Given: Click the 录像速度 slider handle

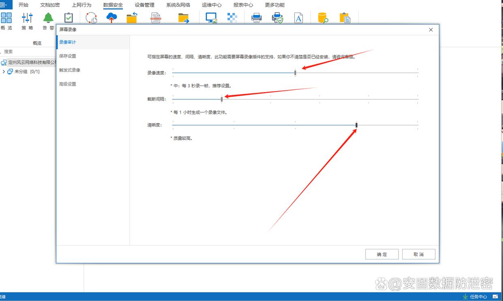Looking at the screenshot, I should point(295,73).
